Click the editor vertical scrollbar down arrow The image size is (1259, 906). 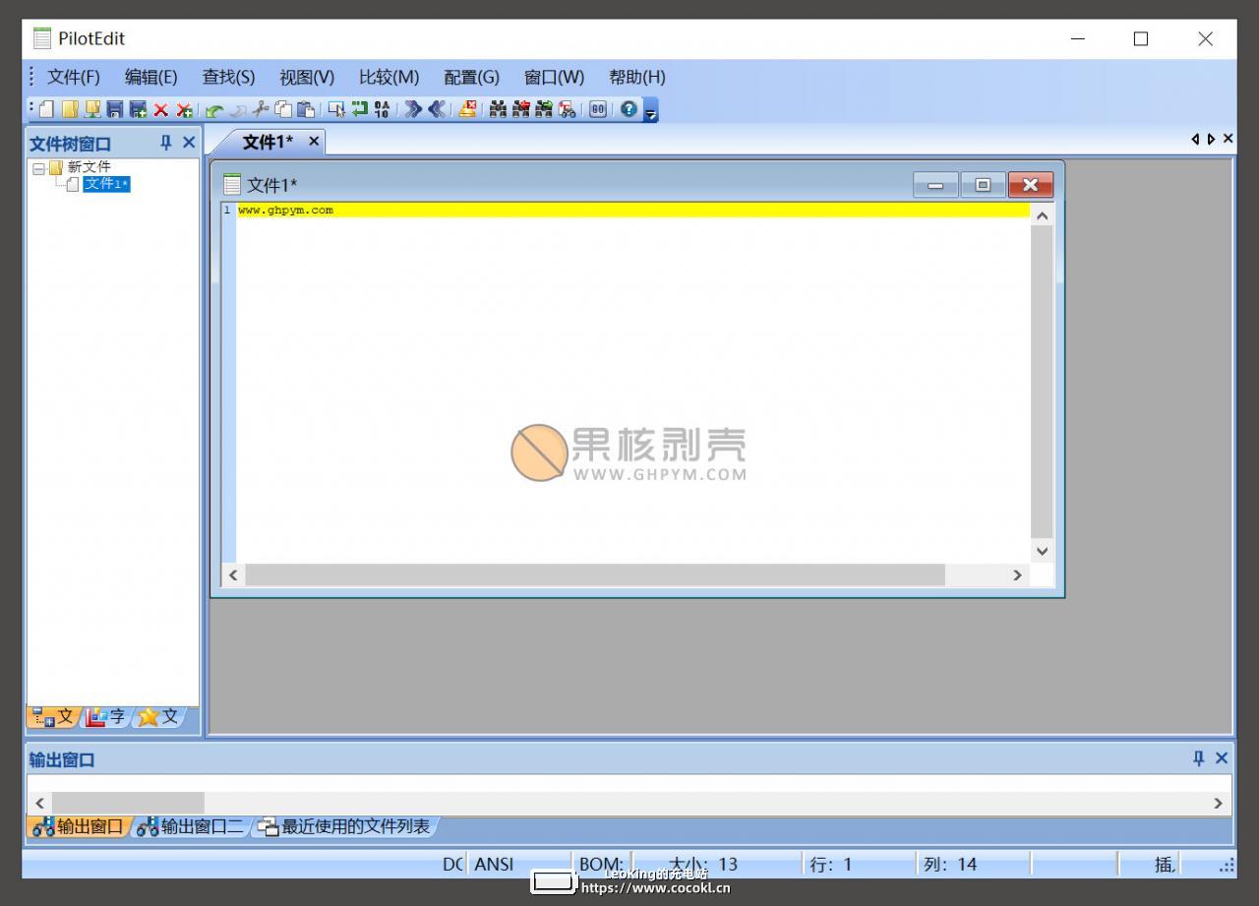coord(1042,551)
